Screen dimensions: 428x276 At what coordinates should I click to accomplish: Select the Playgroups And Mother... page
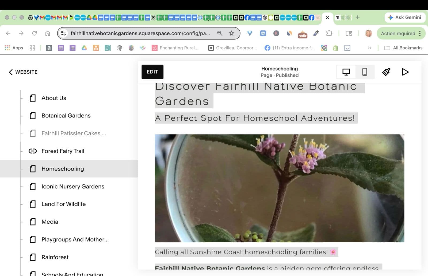point(75,239)
